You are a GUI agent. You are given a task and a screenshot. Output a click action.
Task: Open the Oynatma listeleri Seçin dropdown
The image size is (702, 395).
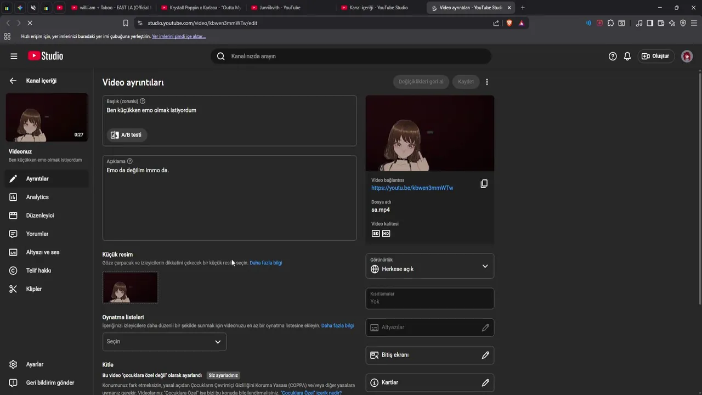pyautogui.click(x=164, y=341)
